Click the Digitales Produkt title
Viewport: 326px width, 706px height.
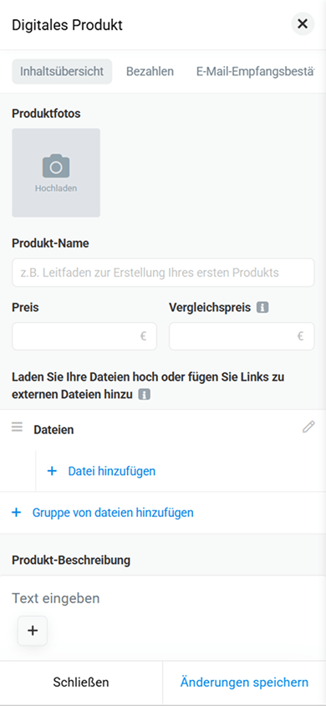(67, 25)
